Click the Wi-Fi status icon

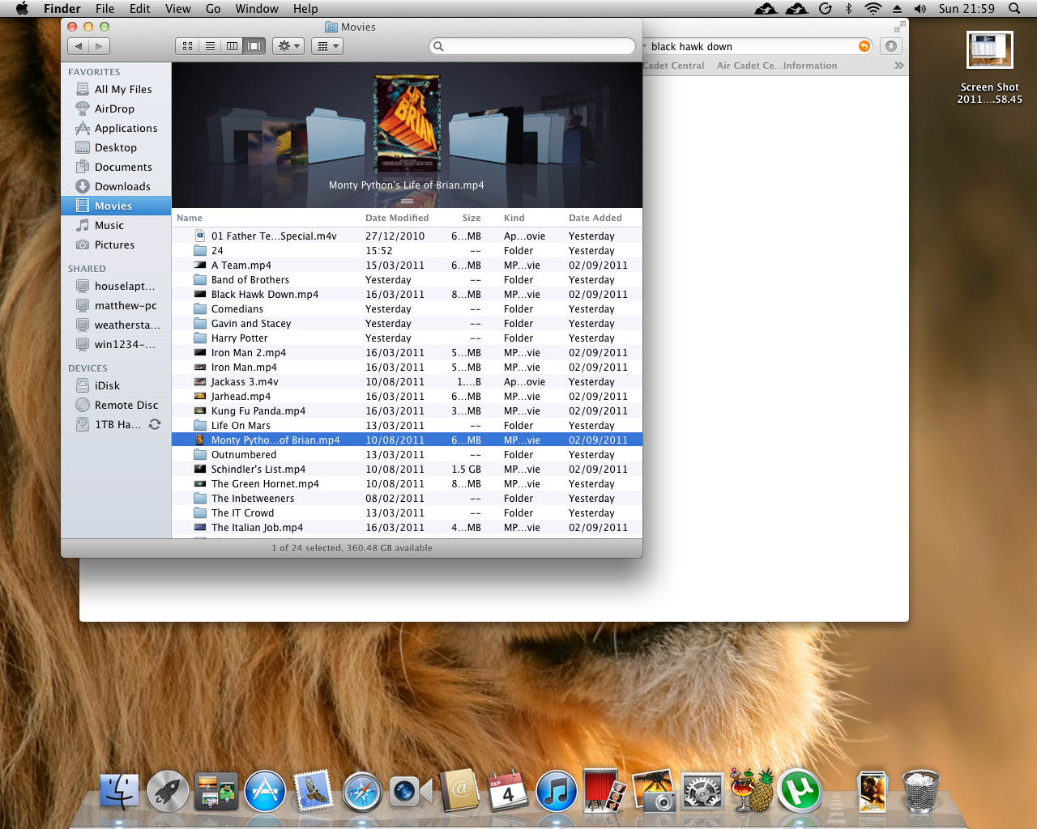(x=873, y=9)
